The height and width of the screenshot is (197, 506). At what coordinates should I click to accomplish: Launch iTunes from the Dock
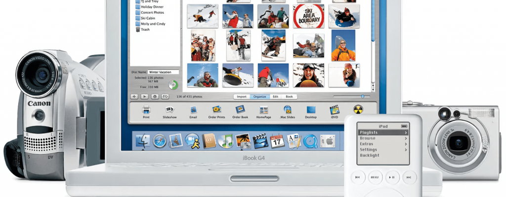225,141
